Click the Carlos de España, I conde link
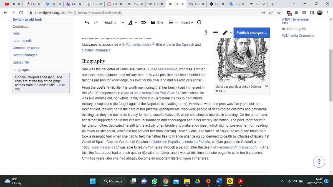 [181, 142]
